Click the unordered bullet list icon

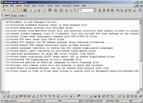click(25, 96)
